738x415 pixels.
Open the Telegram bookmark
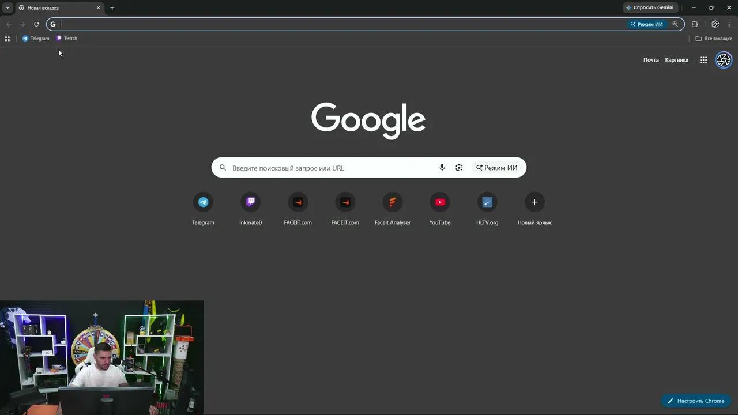(36, 39)
